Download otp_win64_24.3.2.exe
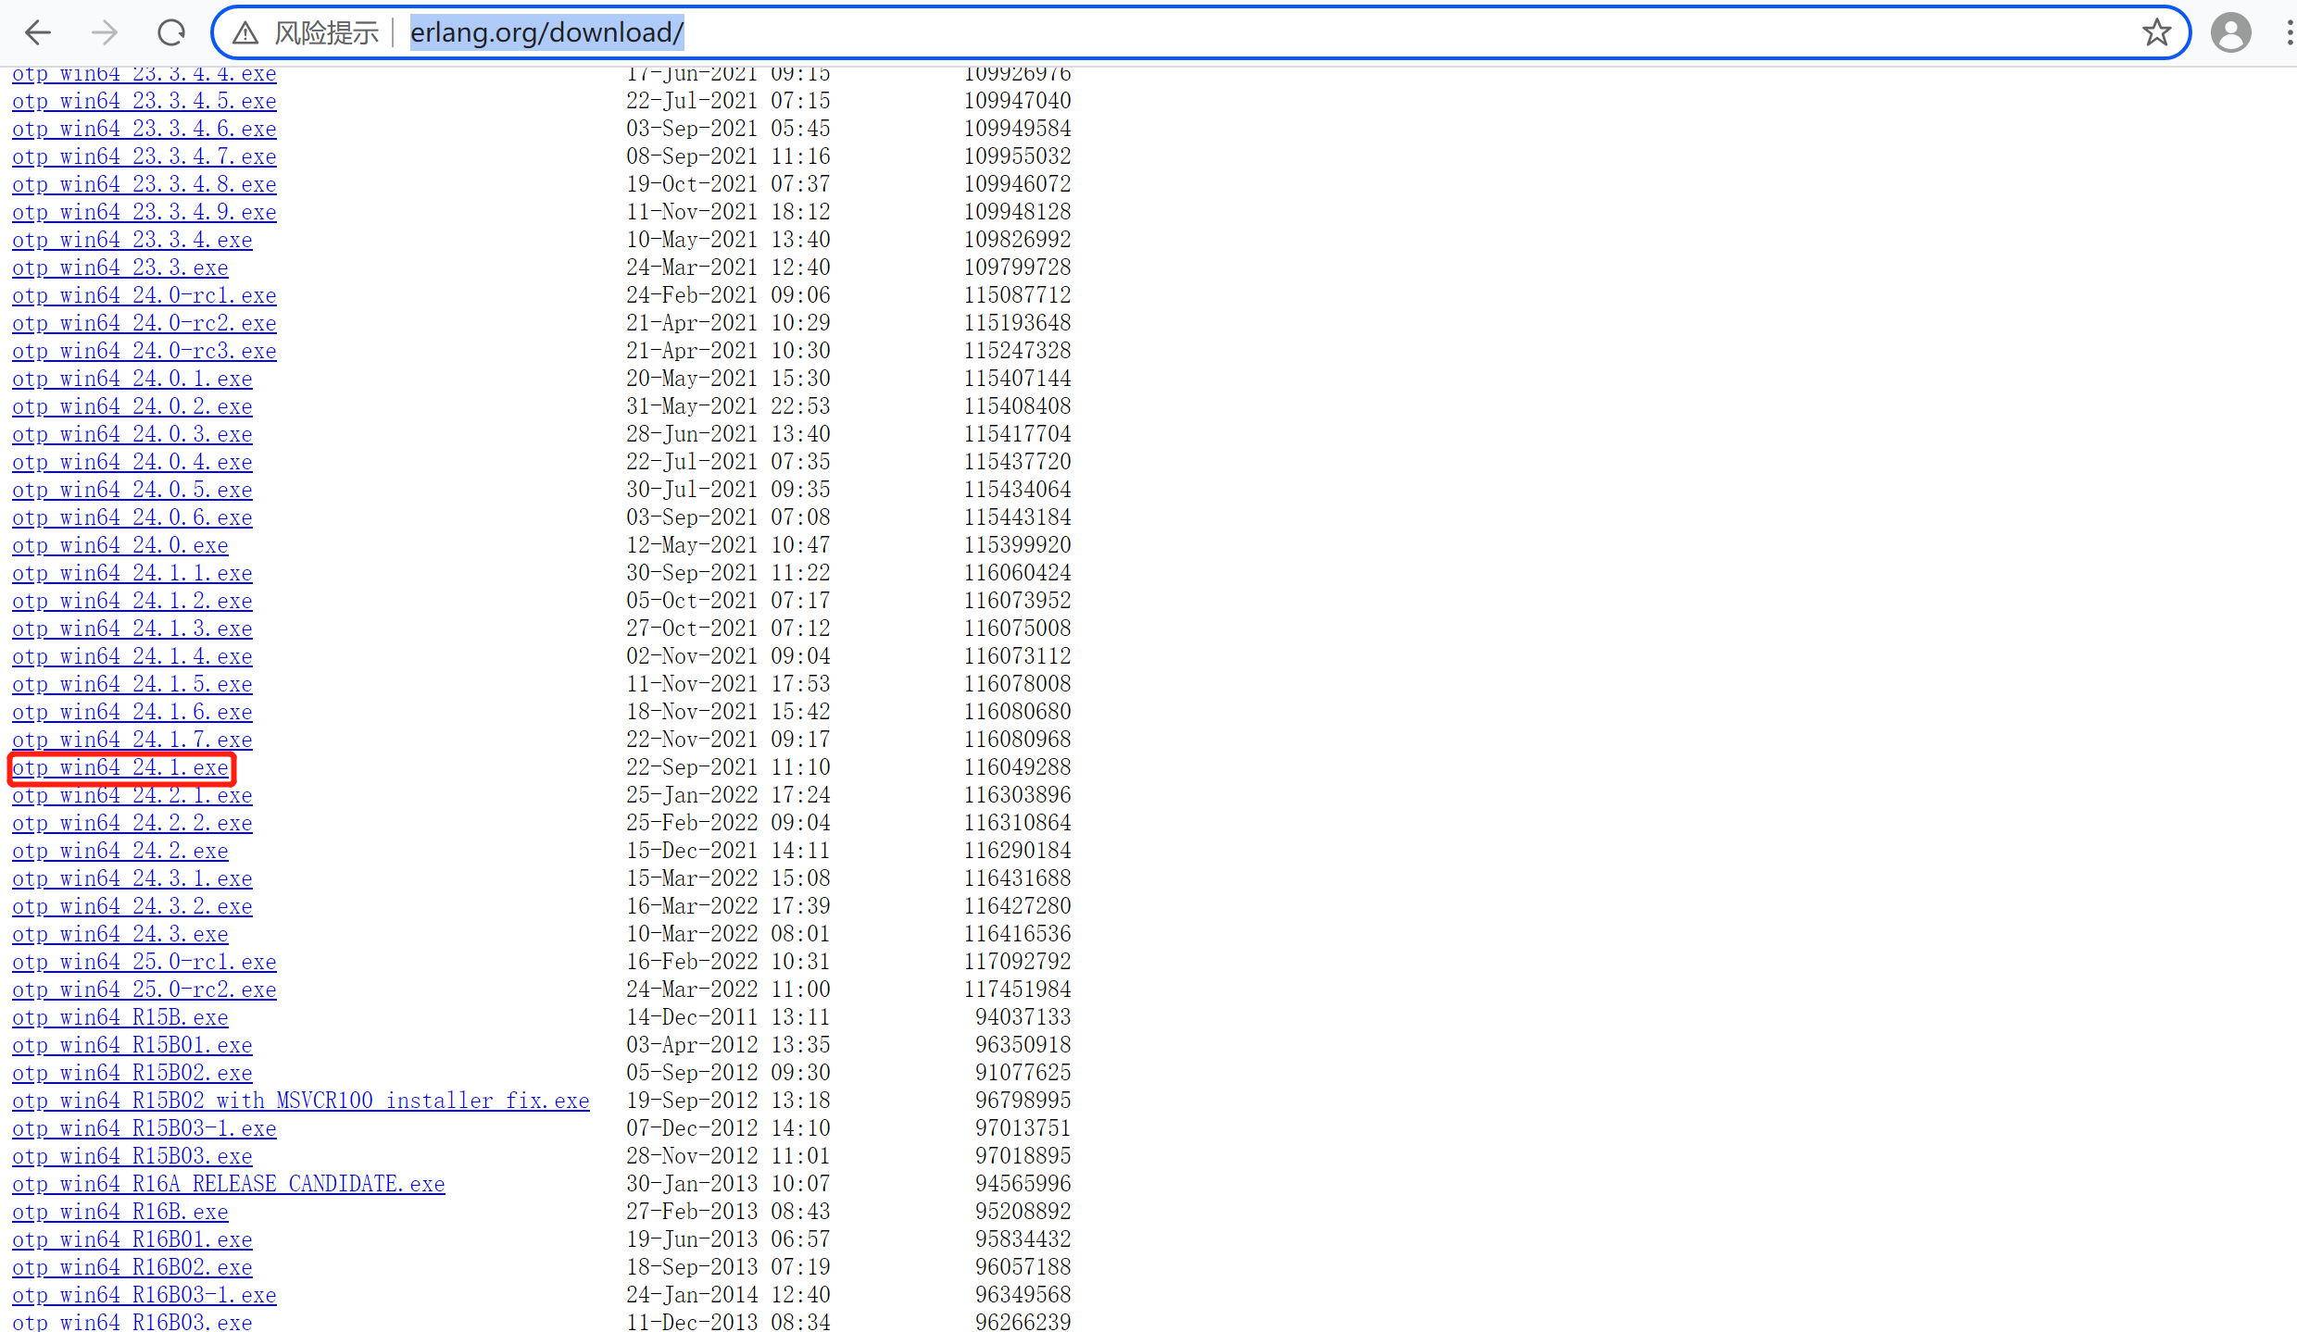This screenshot has width=2297, height=1332. point(132,906)
